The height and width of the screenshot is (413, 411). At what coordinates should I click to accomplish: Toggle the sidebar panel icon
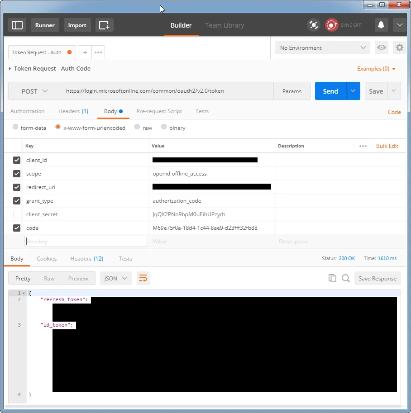pos(17,25)
